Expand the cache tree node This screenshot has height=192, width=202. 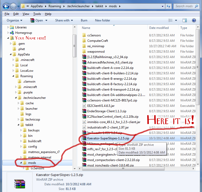[18, 103]
